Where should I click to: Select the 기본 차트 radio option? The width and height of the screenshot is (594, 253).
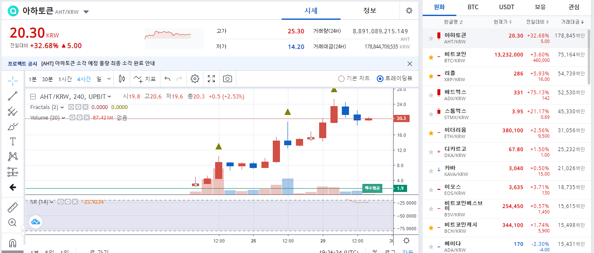341,79
